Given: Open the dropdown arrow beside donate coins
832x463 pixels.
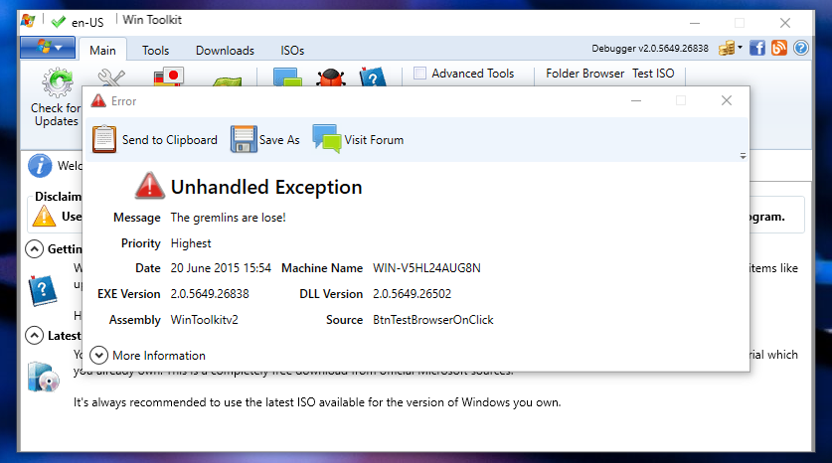Looking at the screenshot, I should coord(740,48).
